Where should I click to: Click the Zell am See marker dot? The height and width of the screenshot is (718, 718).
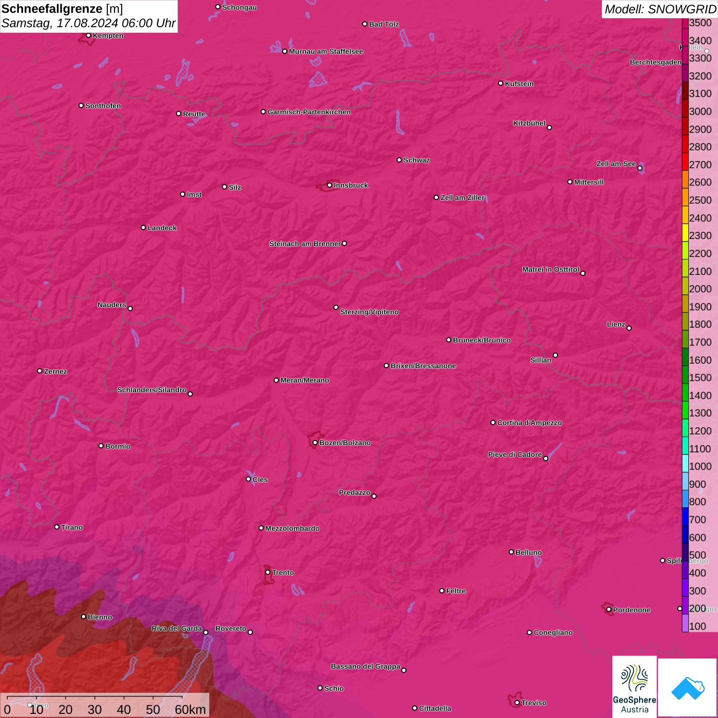click(640, 168)
